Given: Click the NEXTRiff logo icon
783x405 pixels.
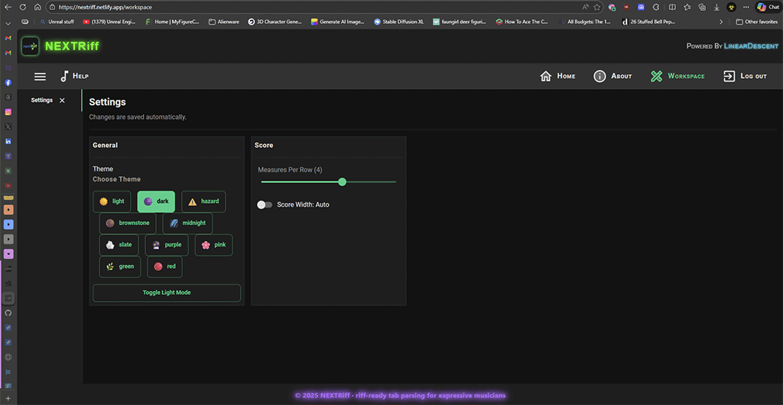Looking at the screenshot, I should 31,46.
